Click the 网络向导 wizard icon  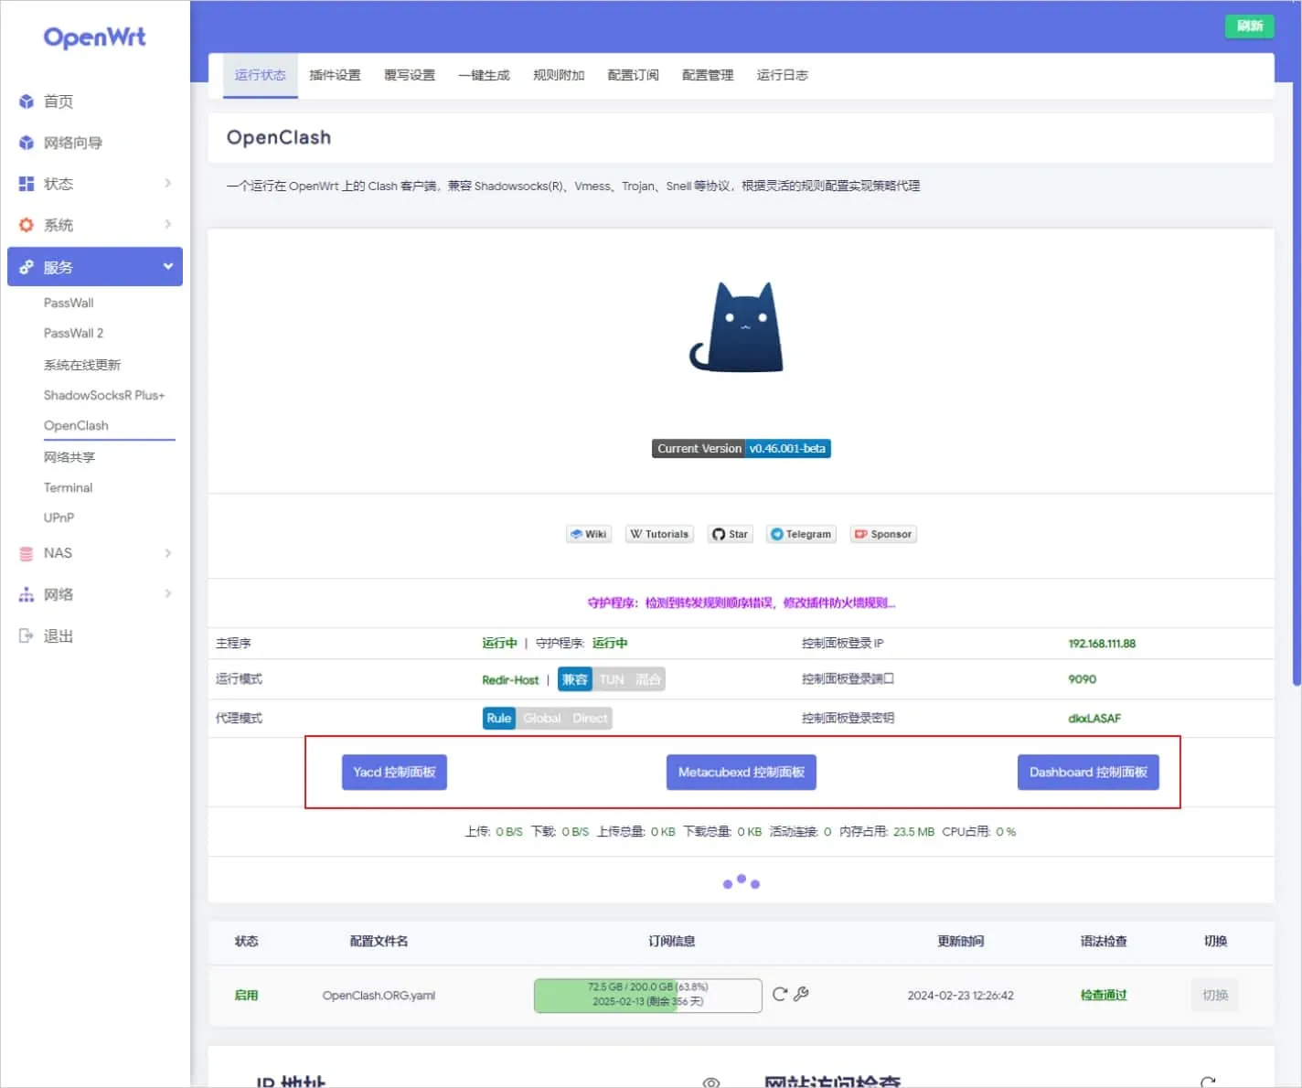(x=27, y=143)
